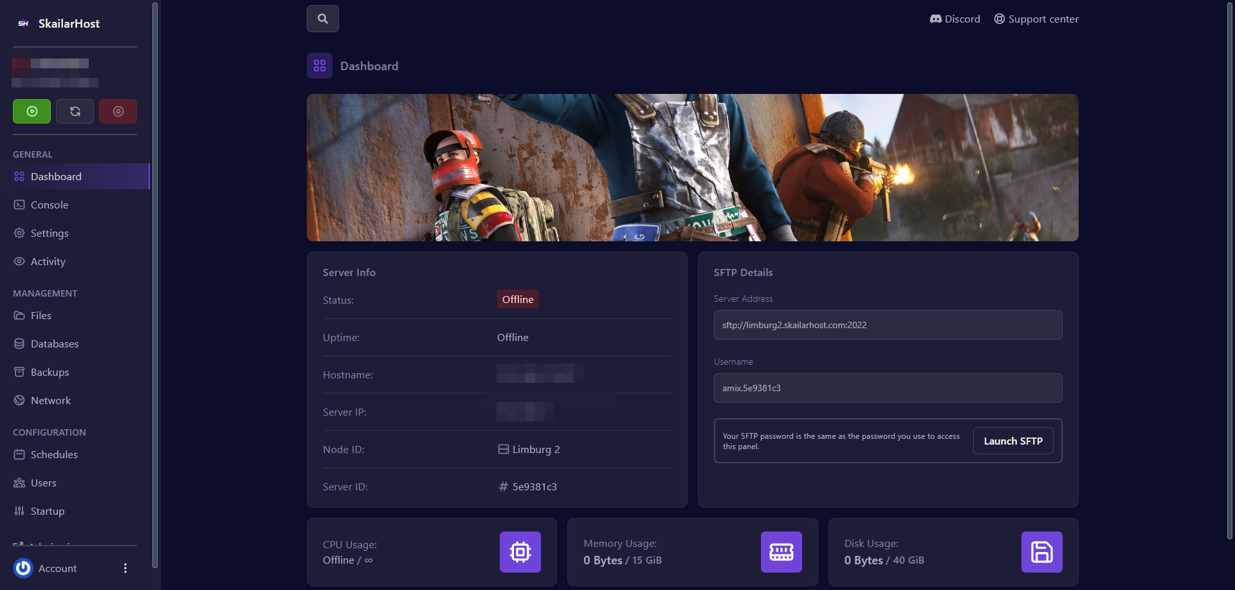Open Files using the folder icon
Viewport: 1235px width, 590px height.
(x=19, y=315)
